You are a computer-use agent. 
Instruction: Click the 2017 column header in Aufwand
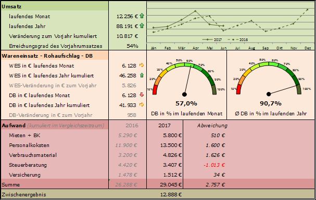tap(165, 125)
